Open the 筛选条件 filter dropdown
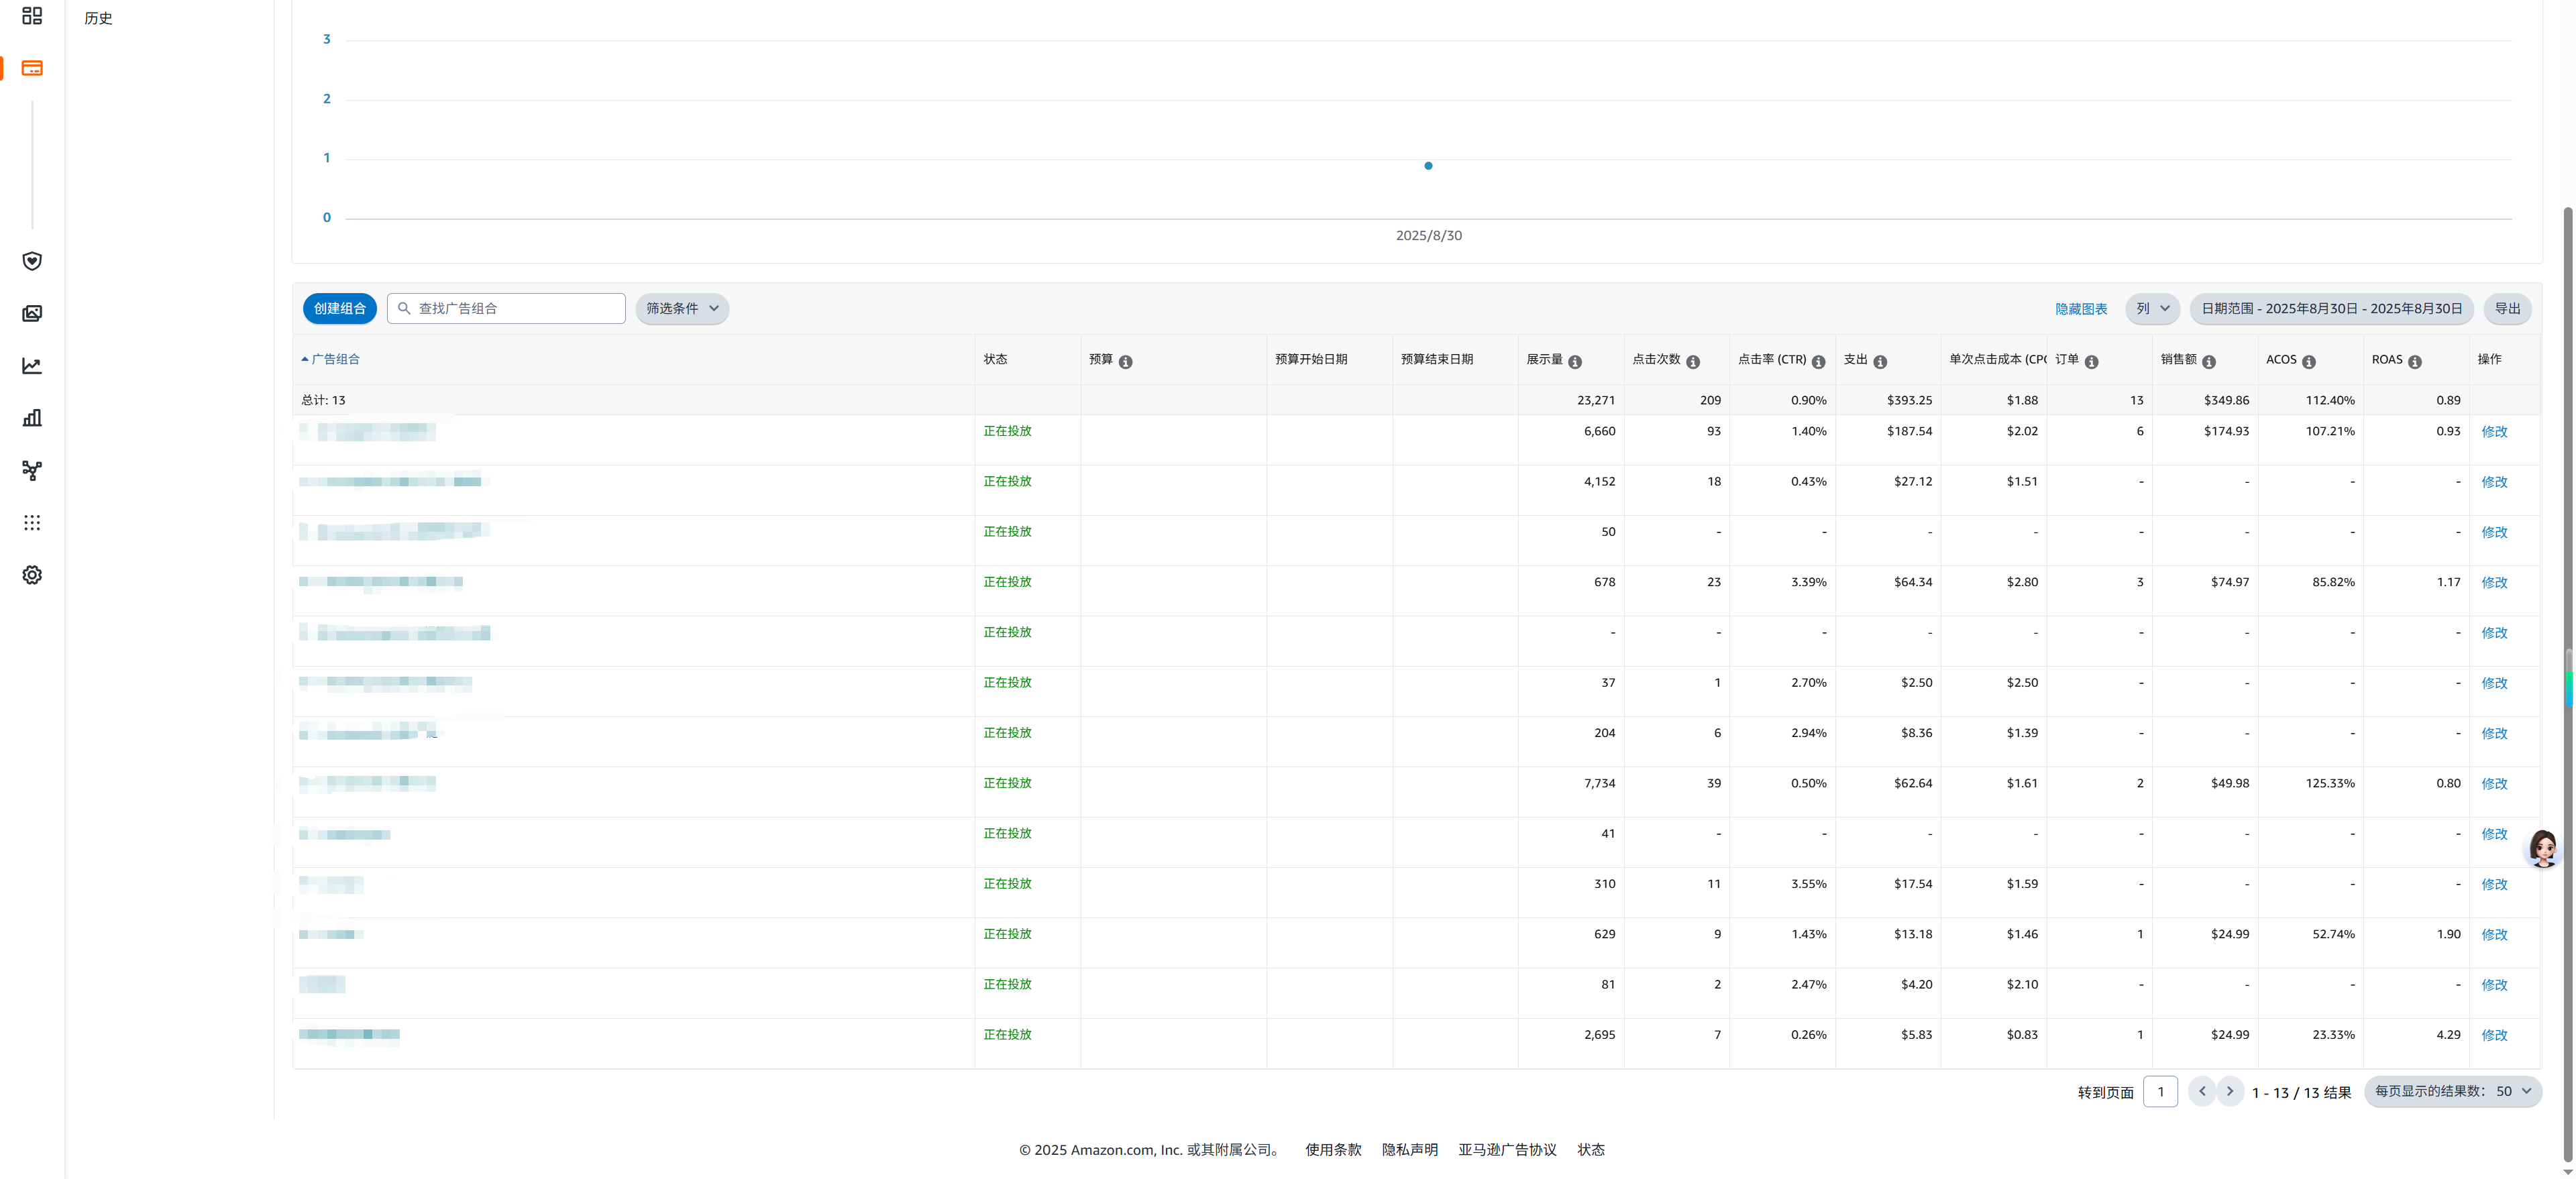Image resolution: width=2576 pixels, height=1179 pixels. [682, 308]
